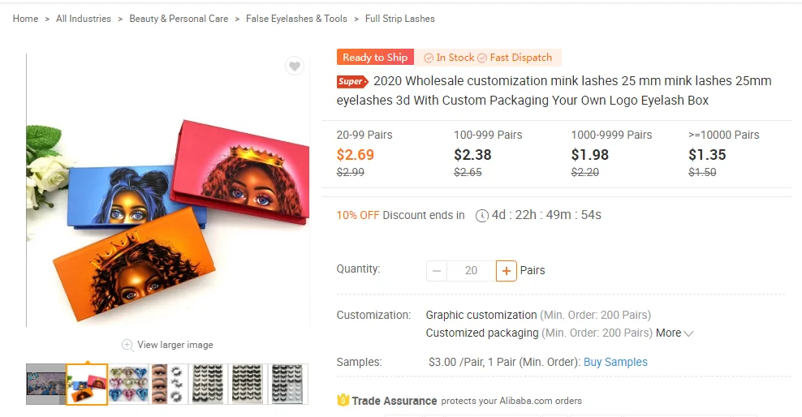Click the magnifier icon beside View larger image
802x417 pixels.
point(127,345)
